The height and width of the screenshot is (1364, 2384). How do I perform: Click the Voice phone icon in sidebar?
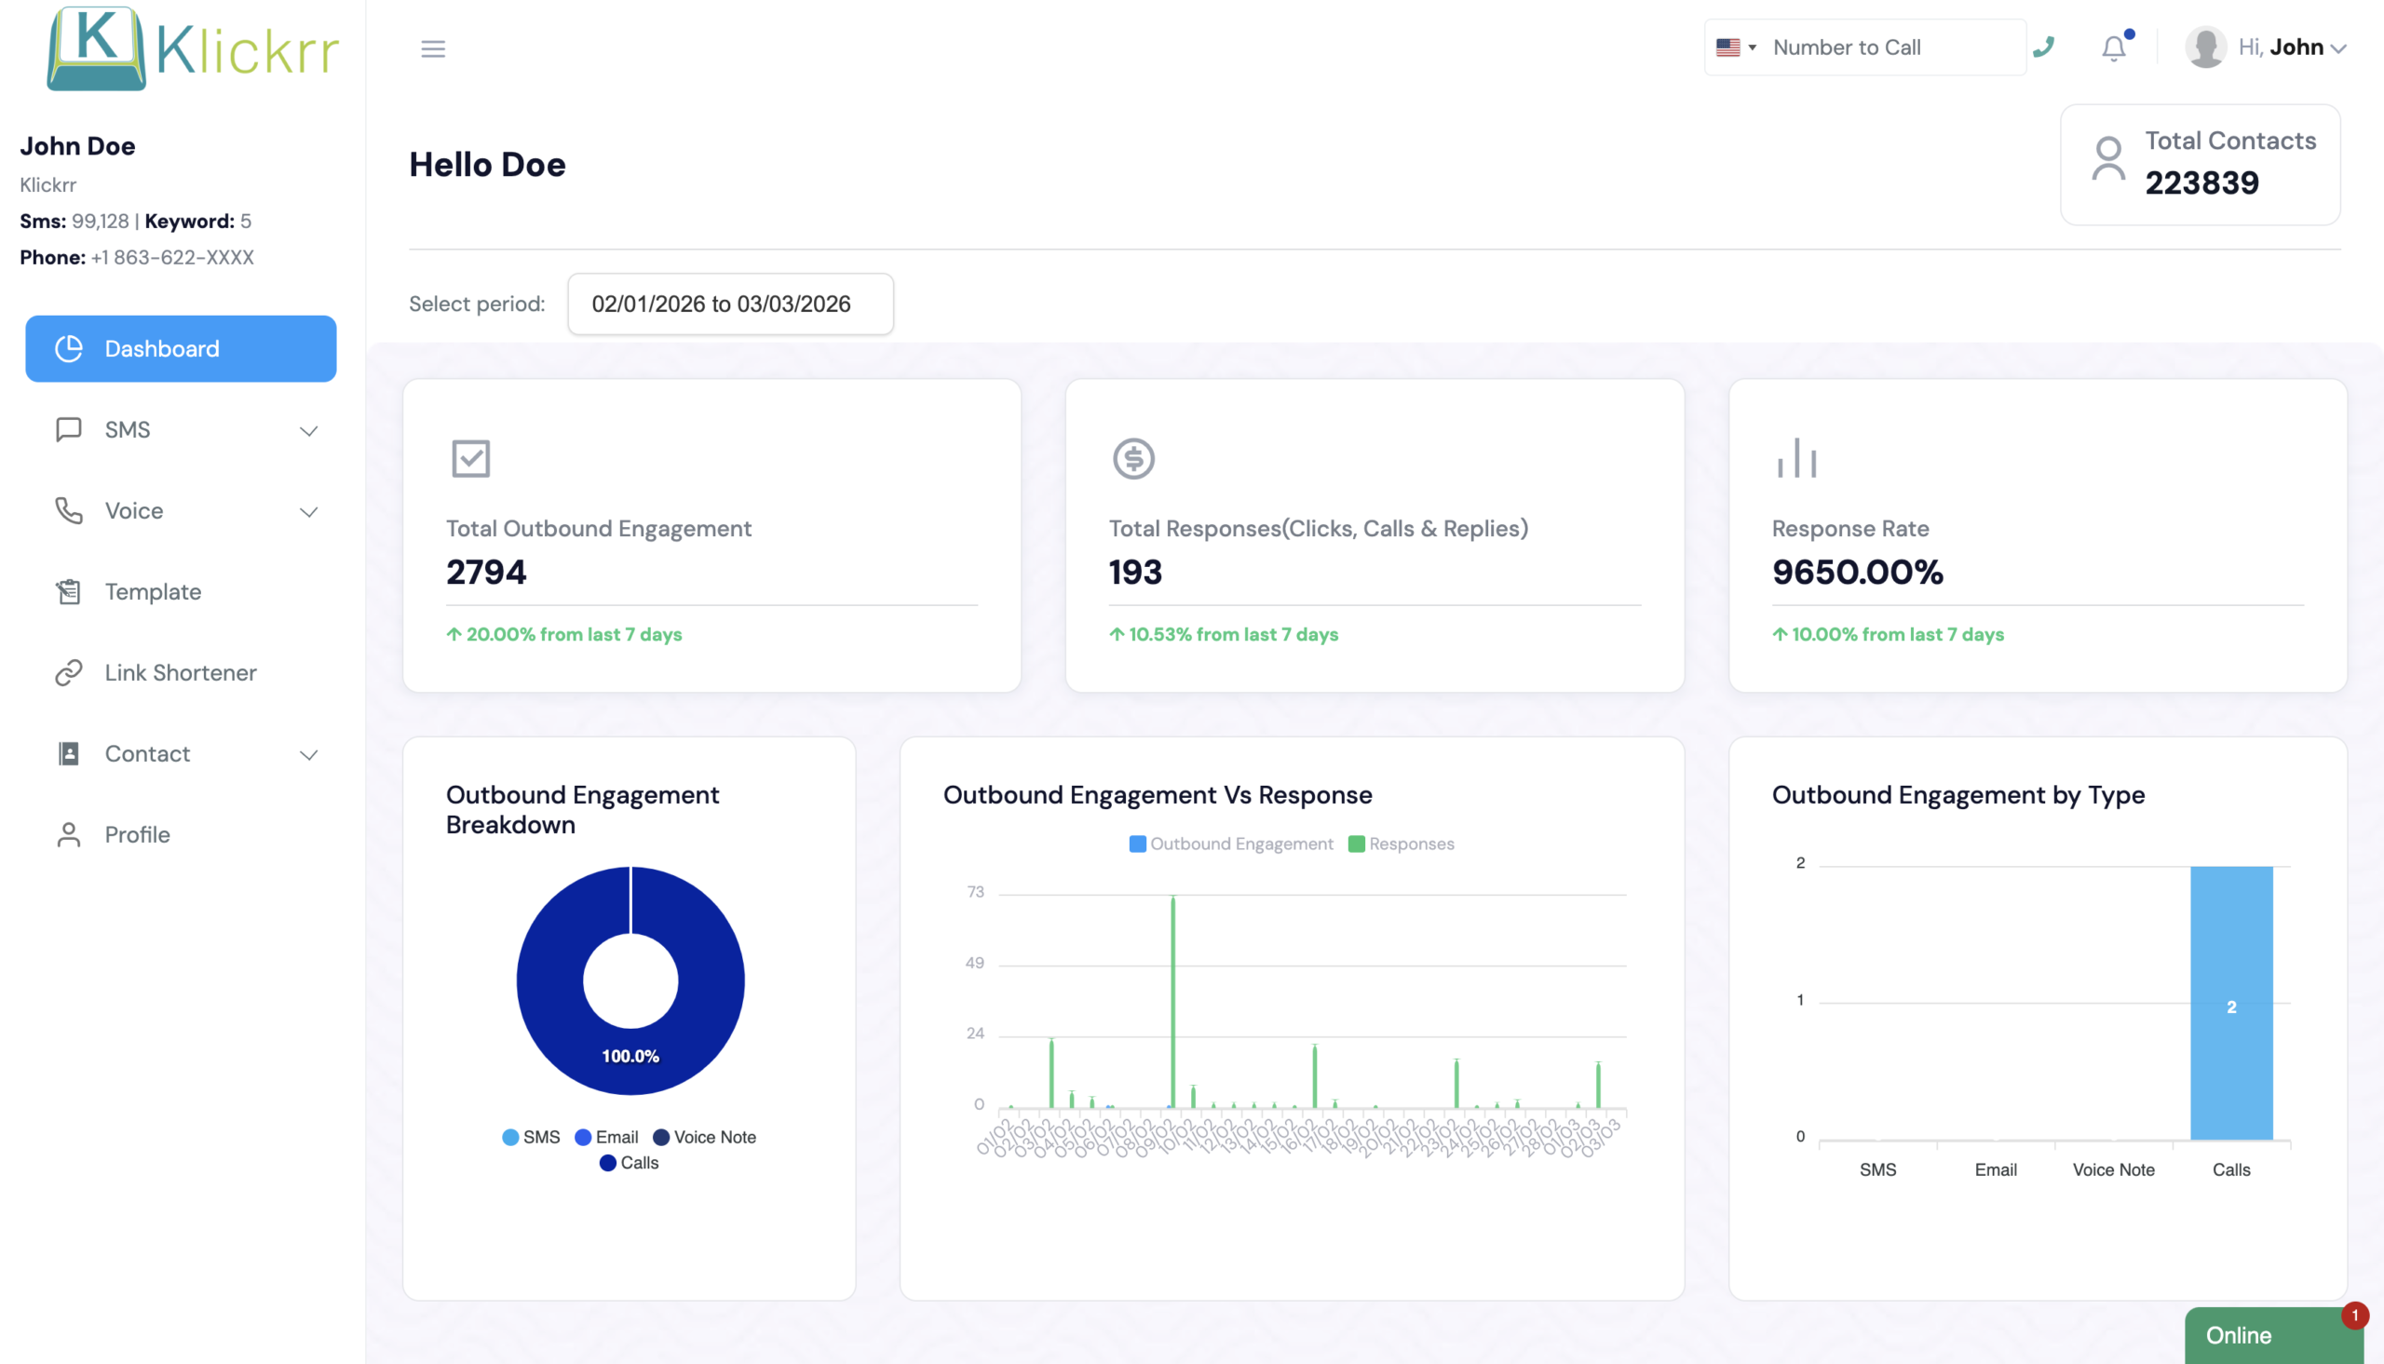(68, 510)
